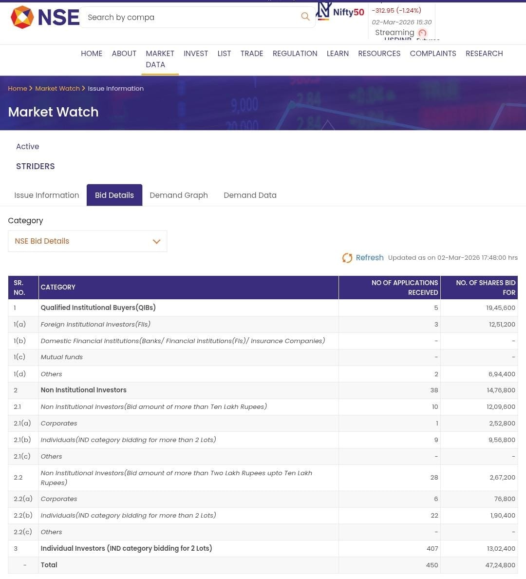The width and height of the screenshot is (526, 579).
Task: Click the search magnifier icon
Action: tap(305, 17)
